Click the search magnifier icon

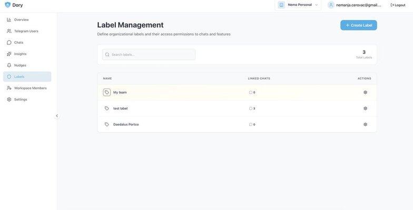click(x=107, y=55)
